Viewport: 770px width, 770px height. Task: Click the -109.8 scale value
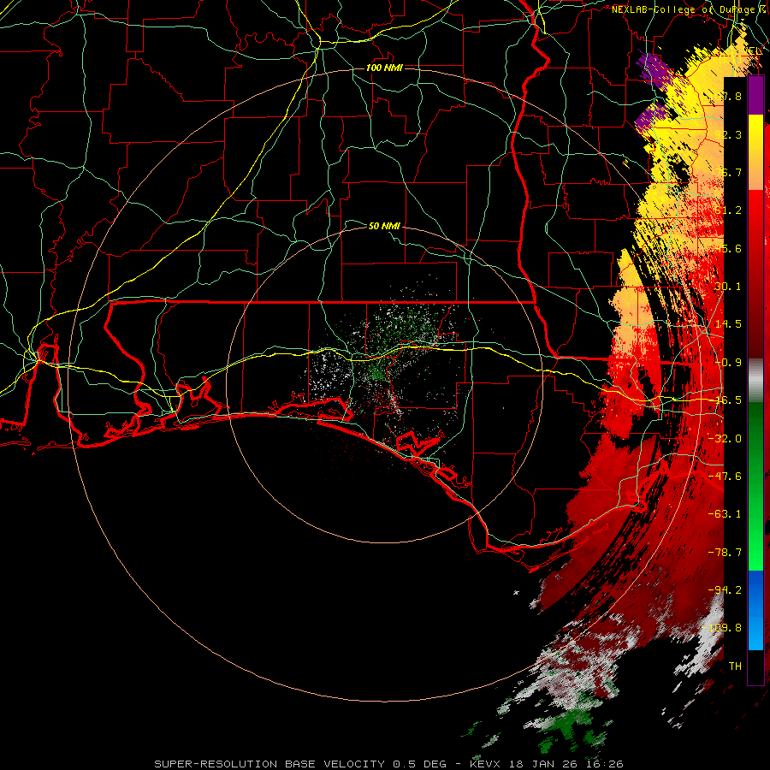723,628
